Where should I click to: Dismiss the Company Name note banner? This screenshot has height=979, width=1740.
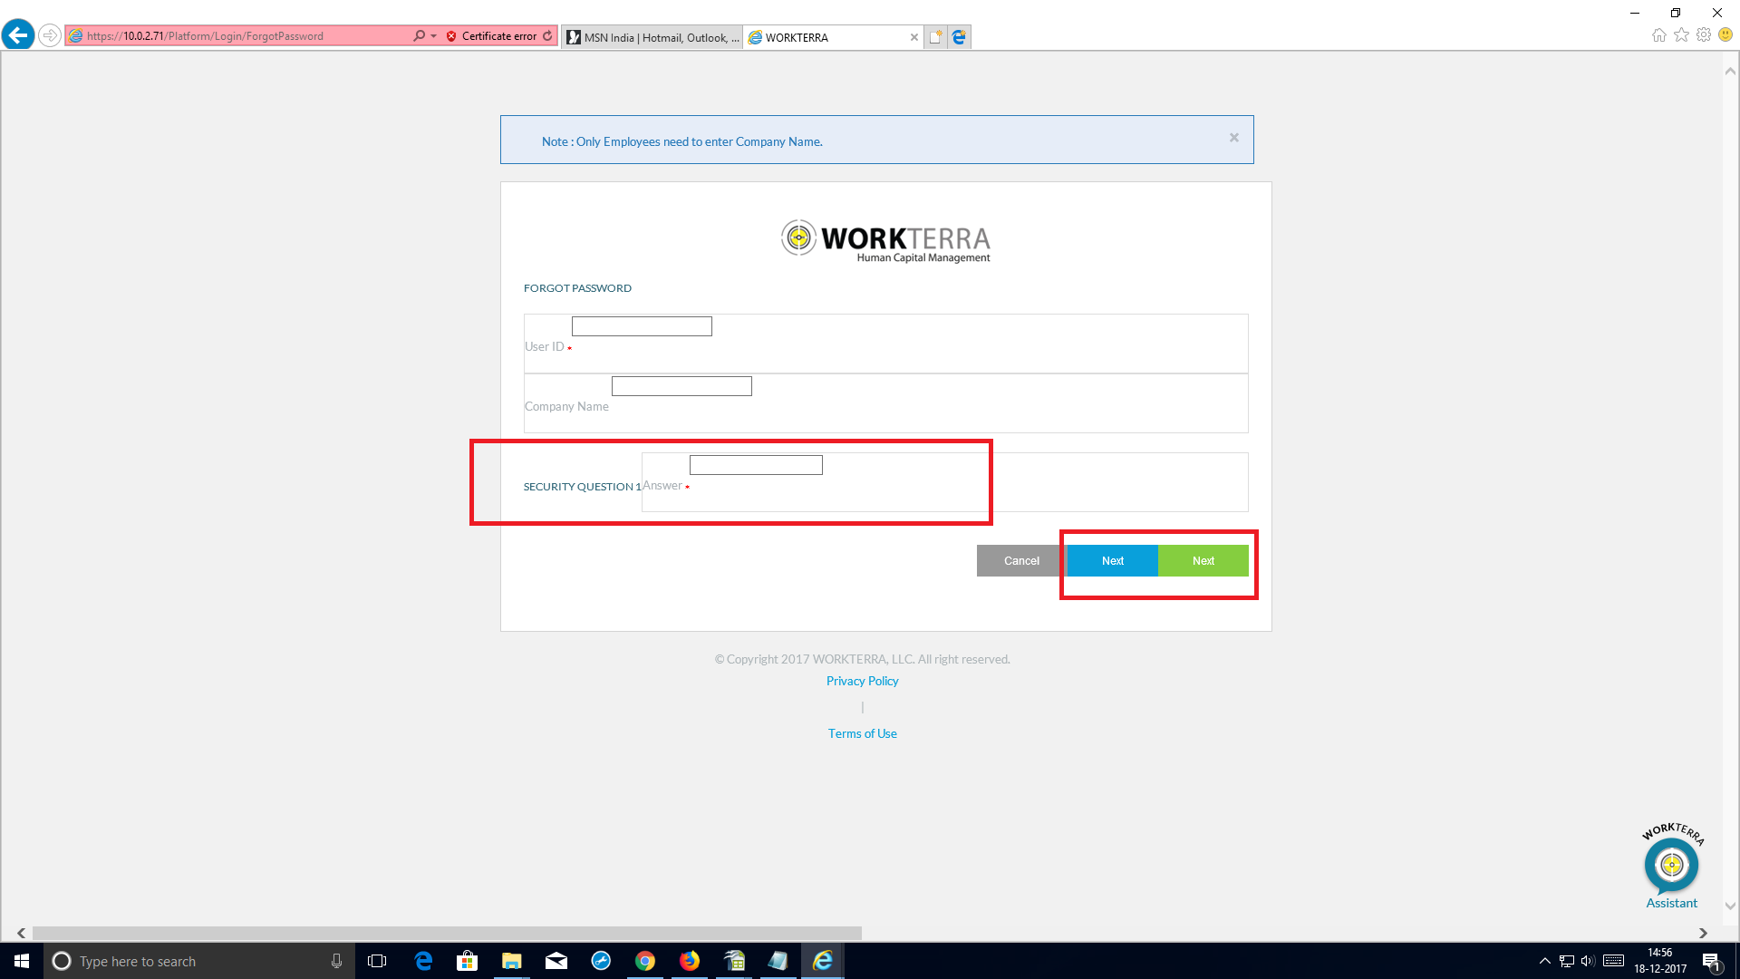1234,137
